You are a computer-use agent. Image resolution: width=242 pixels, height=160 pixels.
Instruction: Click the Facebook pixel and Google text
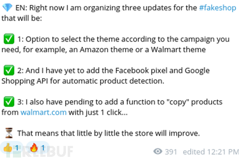[x=162, y=71]
